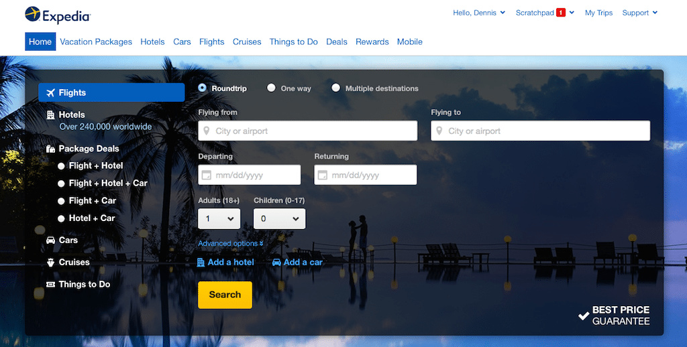Screen dimensions: 687x347
Task: Click the Departing calendar icon
Action: click(x=206, y=175)
